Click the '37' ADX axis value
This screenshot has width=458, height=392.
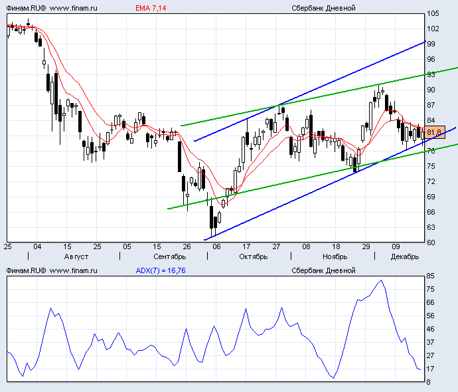tap(431, 342)
